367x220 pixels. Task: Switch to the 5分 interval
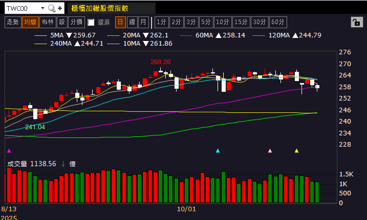(206, 22)
